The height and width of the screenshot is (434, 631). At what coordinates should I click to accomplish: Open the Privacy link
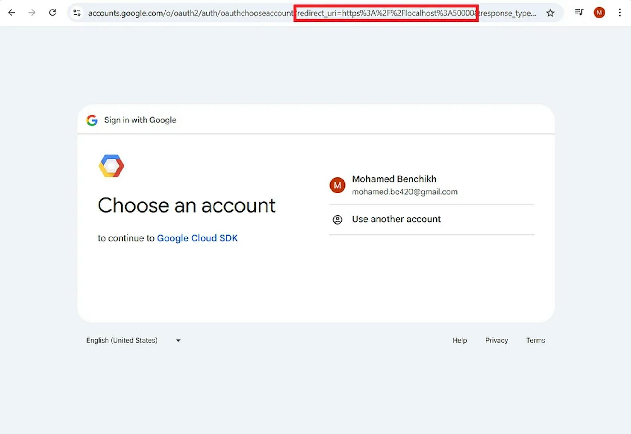click(x=496, y=340)
